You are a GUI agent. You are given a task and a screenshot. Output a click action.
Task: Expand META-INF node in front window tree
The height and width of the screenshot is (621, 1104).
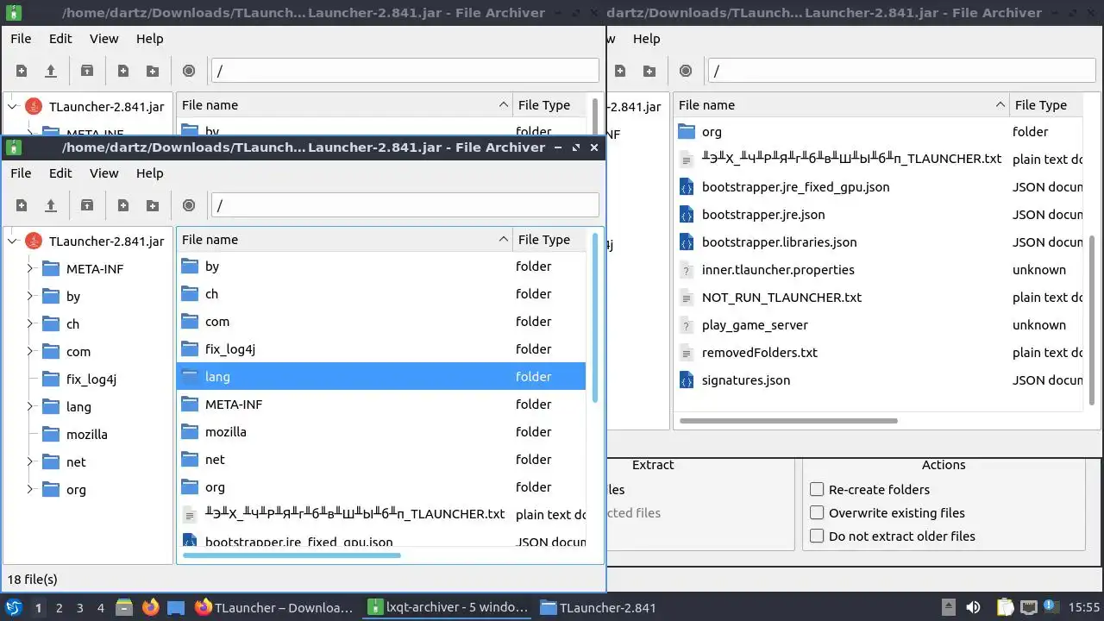pyautogui.click(x=30, y=269)
